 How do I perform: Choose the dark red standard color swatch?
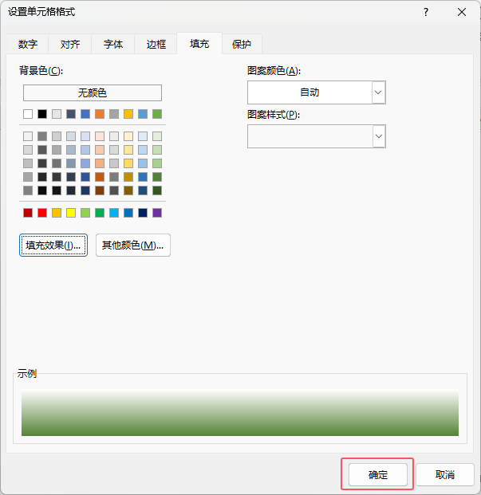click(28, 213)
